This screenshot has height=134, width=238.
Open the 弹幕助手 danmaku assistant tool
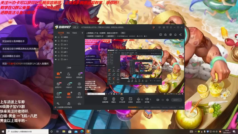(x=58, y=75)
